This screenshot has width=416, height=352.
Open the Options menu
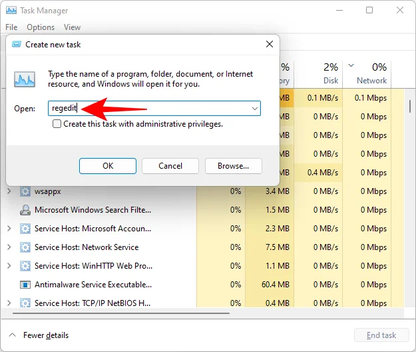[x=41, y=27]
